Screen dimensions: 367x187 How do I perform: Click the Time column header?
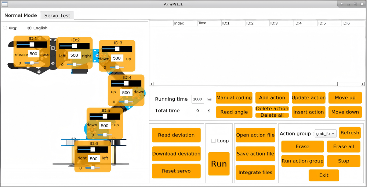coord(210,23)
